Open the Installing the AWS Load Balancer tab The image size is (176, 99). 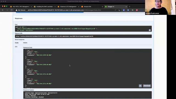pos(45,7)
